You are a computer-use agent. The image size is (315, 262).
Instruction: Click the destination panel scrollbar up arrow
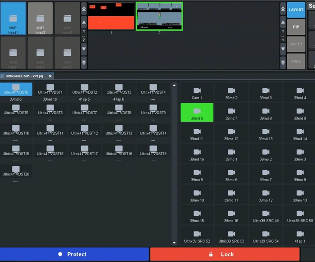(174, 85)
